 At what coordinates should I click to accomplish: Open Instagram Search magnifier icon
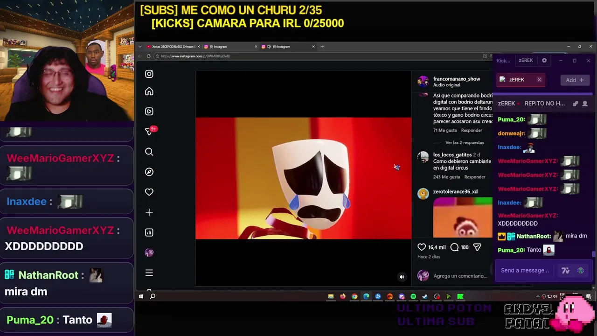tap(149, 152)
